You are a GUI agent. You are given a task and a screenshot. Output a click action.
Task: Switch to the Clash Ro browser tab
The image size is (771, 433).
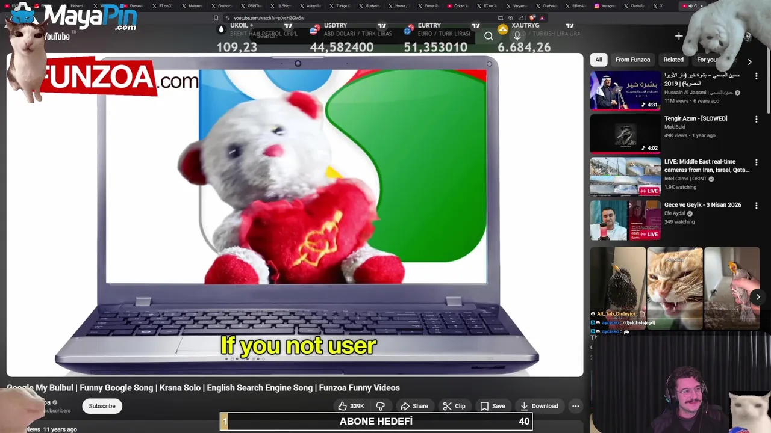[637, 6]
